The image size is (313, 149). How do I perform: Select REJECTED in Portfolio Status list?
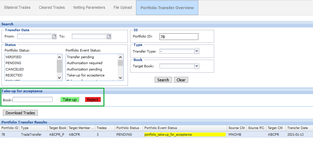click(x=14, y=75)
